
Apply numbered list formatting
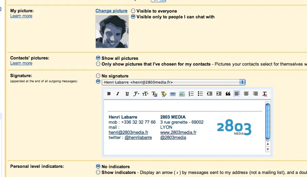(191, 94)
